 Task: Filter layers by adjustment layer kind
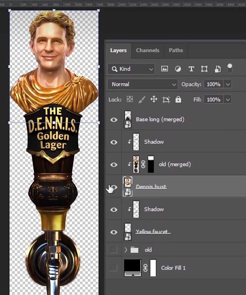click(x=178, y=69)
